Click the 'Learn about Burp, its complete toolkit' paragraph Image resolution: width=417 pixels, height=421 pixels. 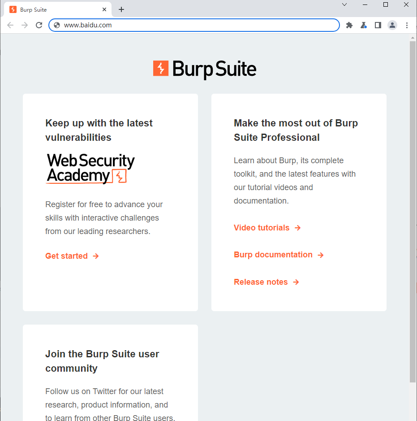tap(295, 181)
